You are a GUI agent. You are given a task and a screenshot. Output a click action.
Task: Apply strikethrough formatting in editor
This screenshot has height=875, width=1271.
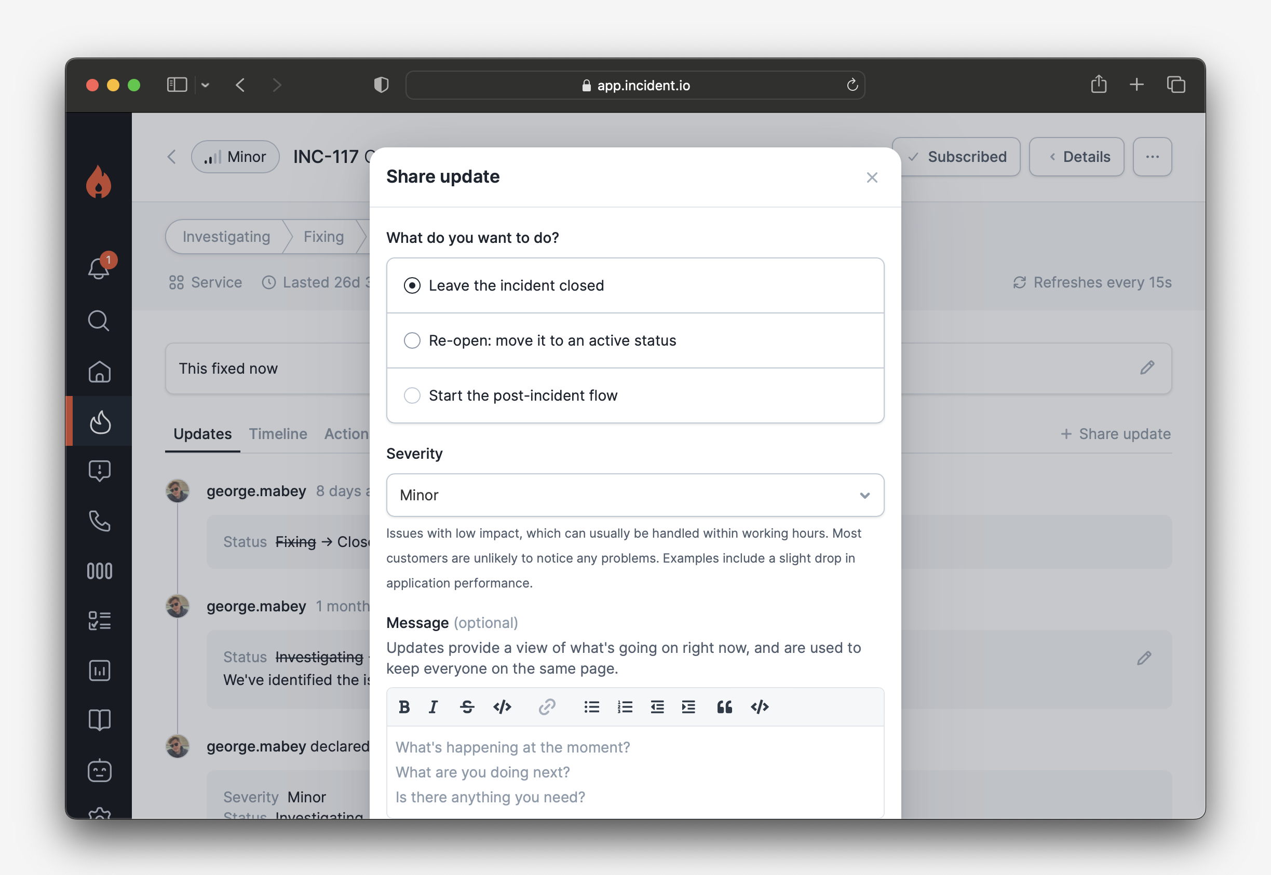pos(467,707)
